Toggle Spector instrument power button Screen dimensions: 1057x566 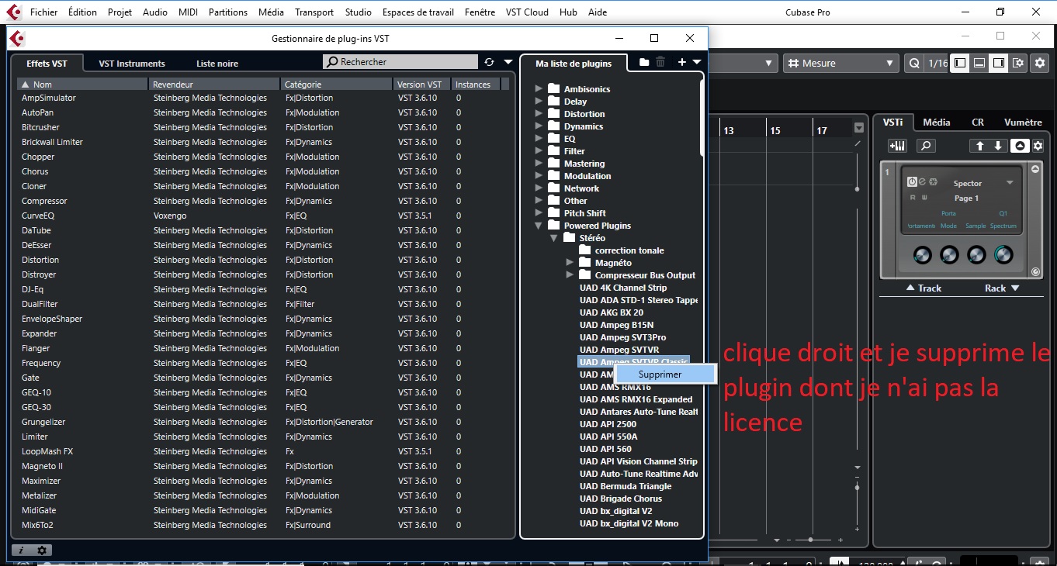tap(913, 181)
